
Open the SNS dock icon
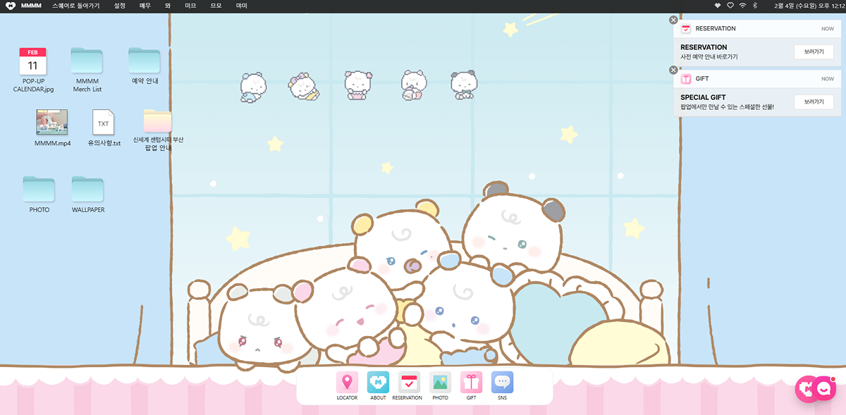tap(502, 383)
